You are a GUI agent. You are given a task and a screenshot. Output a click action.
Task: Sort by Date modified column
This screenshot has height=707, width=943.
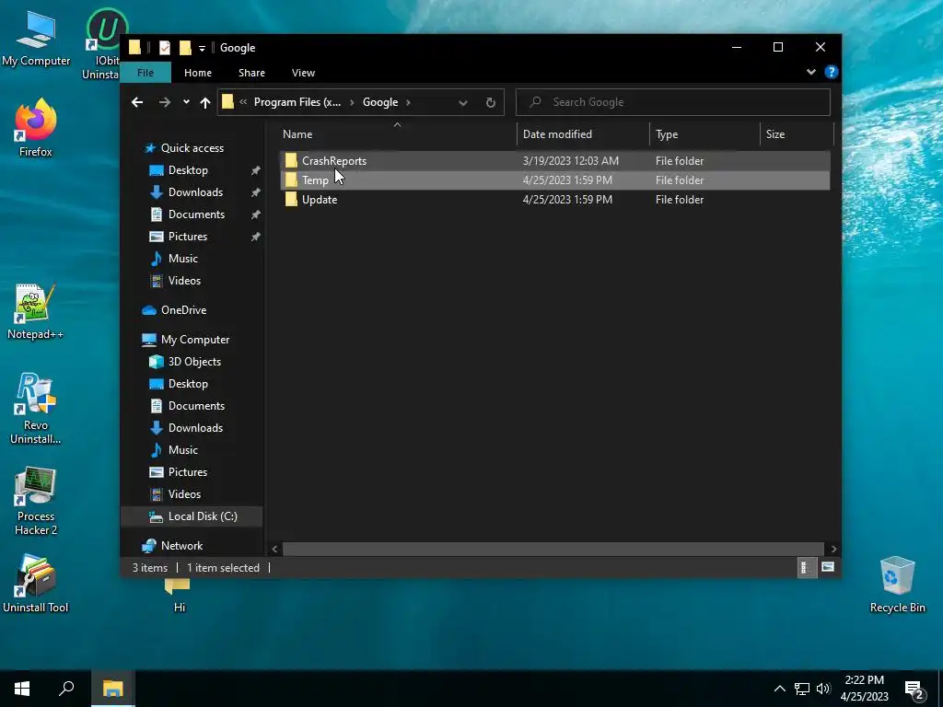pos(583,134)
